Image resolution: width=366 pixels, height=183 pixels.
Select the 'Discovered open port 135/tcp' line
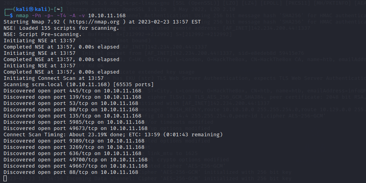72,116
